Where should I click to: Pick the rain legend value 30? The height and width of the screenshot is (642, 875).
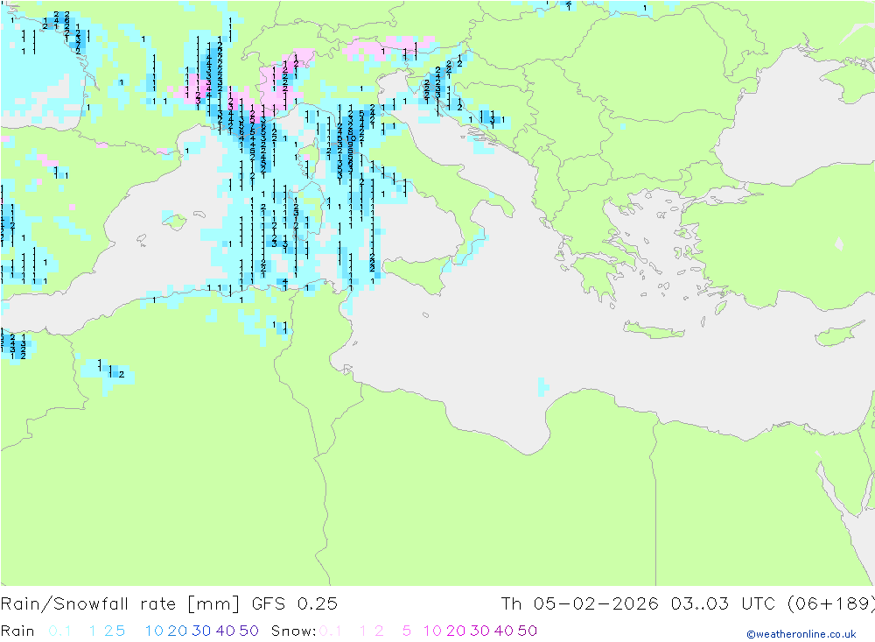(201, 631)
